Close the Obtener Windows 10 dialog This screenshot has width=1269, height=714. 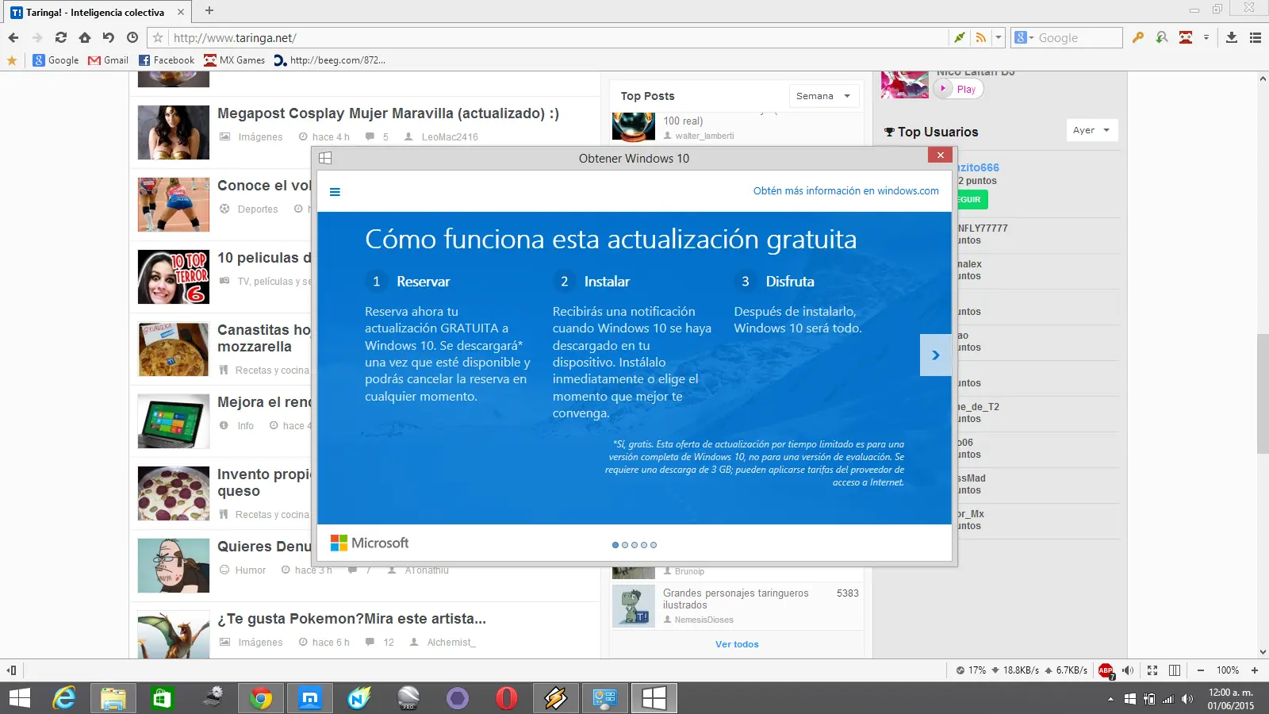pyautogui.click(x=940, y=155)
